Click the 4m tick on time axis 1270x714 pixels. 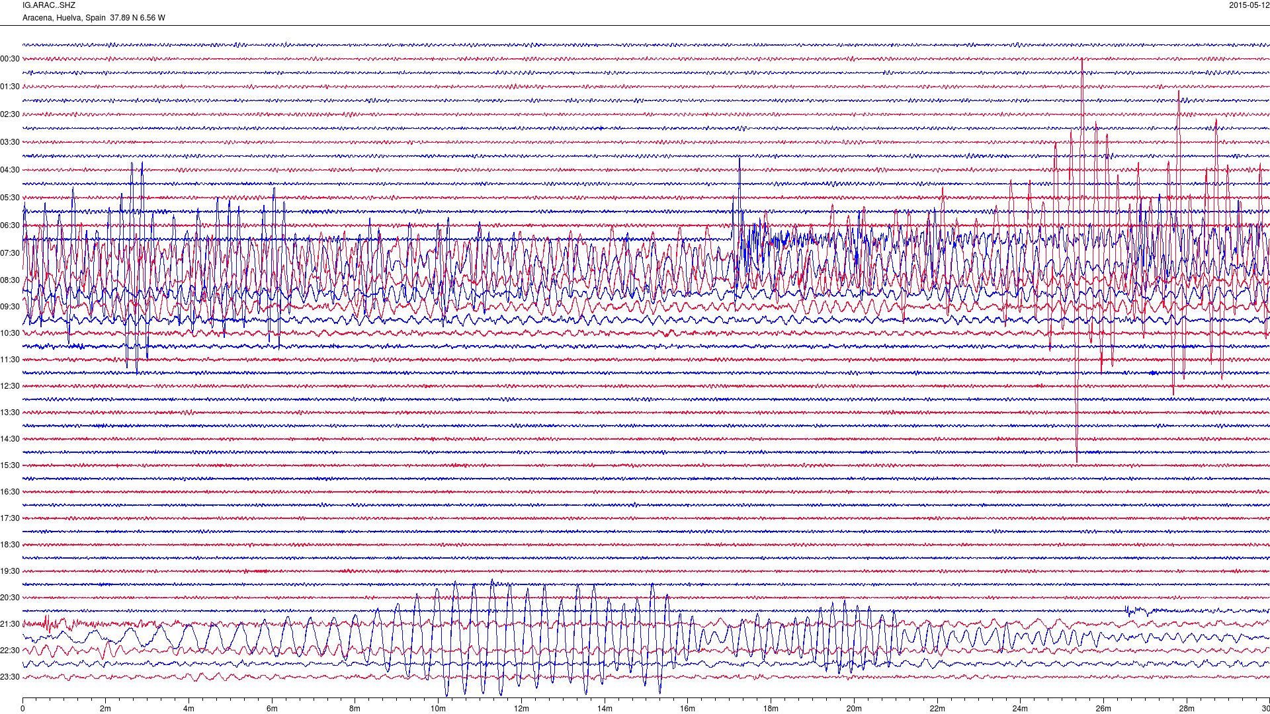[x=189, y=709]
